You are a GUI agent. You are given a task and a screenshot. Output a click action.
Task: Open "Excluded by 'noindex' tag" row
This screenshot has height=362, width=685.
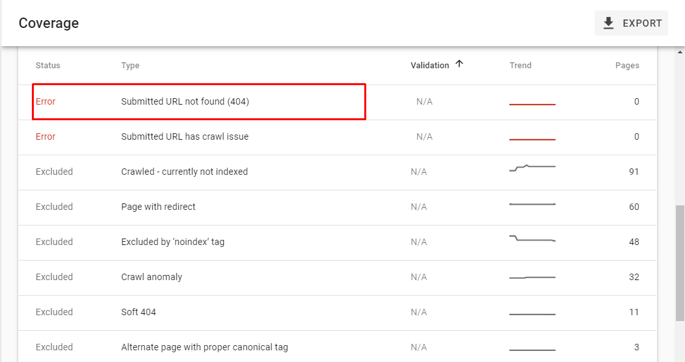pyautogui.click(x=337, y=243)
